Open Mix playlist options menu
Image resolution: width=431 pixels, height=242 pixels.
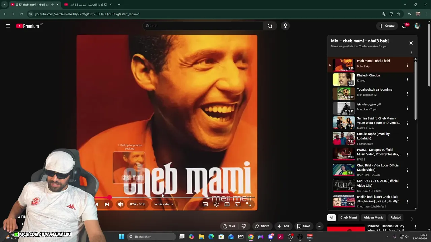[411, 53]
